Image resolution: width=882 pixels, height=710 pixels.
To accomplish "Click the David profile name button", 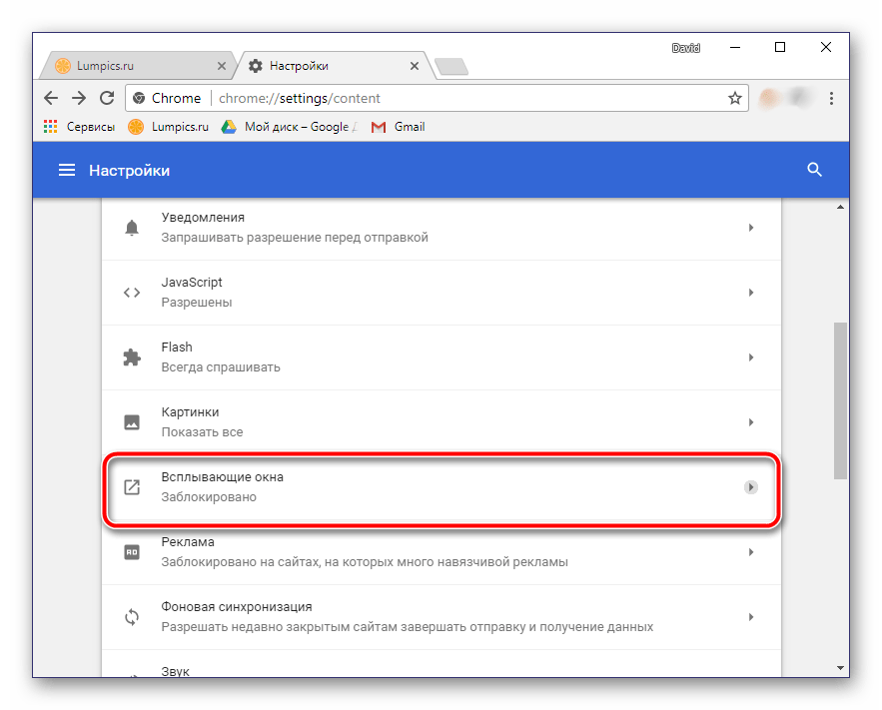I will point(685,48).
